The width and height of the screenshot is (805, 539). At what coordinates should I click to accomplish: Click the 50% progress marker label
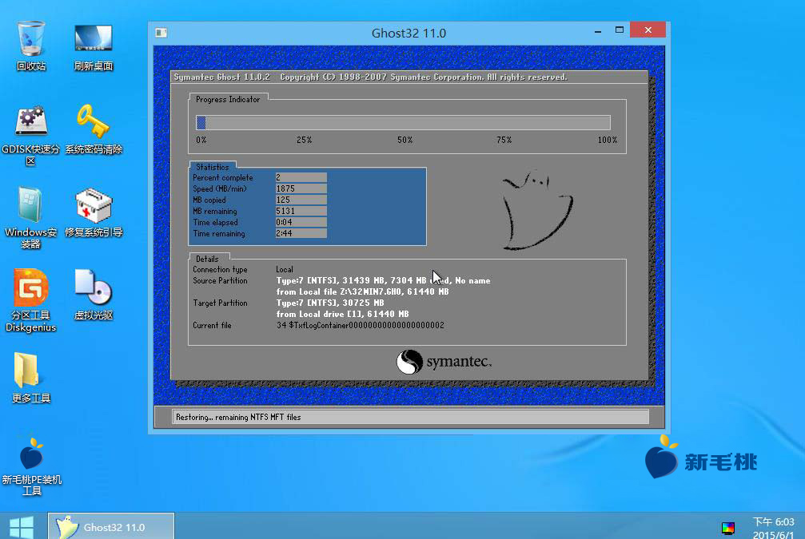(405, 140)
